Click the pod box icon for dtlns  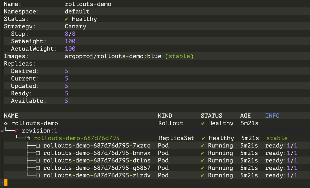[38, 160]
